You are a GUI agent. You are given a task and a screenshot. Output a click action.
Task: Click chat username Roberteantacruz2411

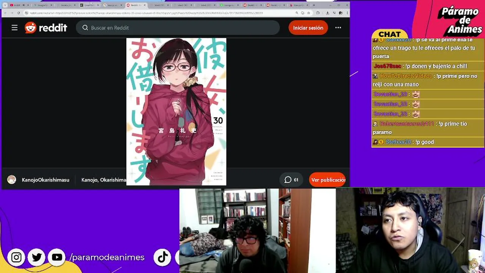tap(407, 124)
